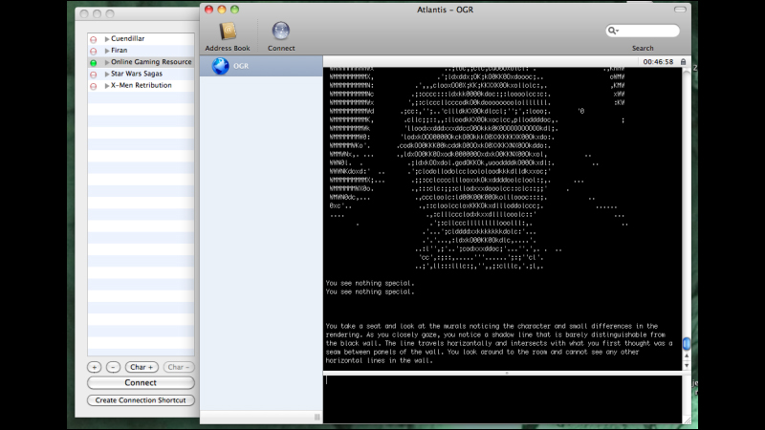Click the red status icon beside Star Wars Sagas

93,75
